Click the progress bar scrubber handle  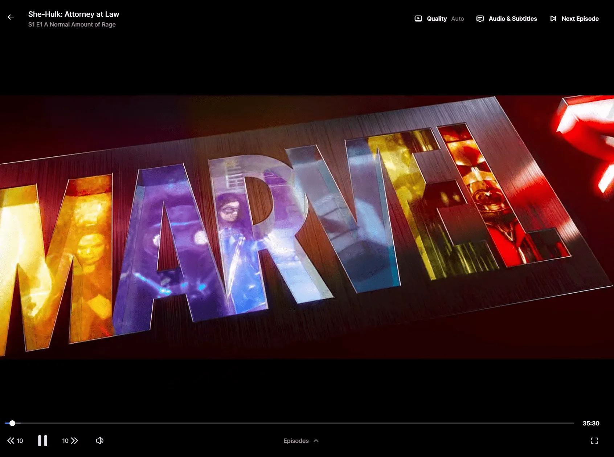12,423
